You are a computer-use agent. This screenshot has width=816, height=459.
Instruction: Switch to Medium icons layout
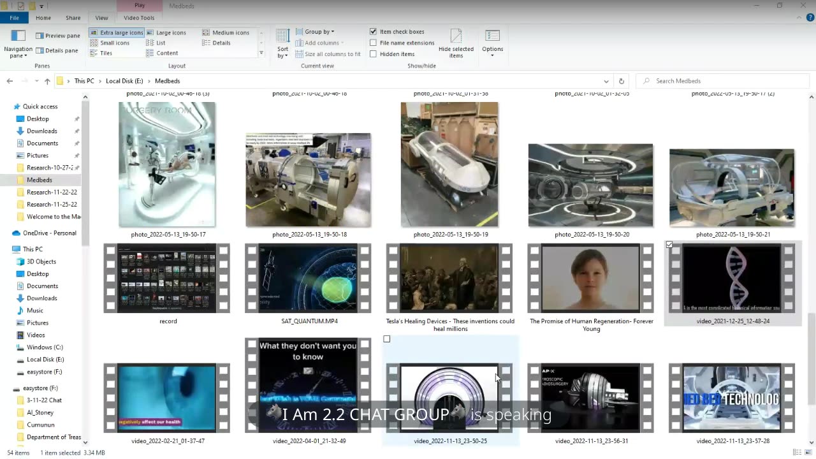tap(226, 33)
